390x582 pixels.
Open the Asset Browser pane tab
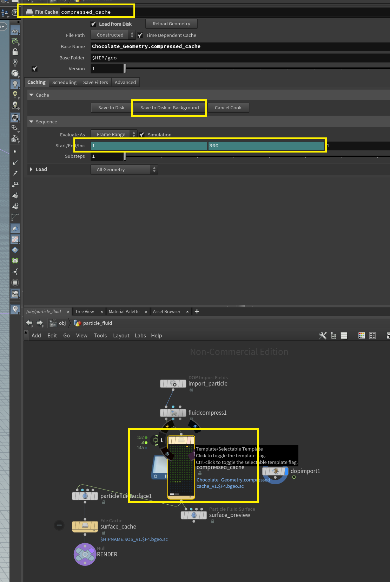click(167, 311)
